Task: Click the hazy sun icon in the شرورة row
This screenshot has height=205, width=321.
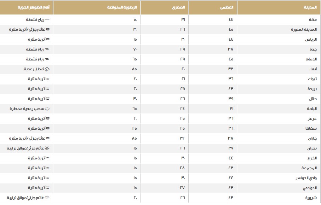Action: point(47,198)
